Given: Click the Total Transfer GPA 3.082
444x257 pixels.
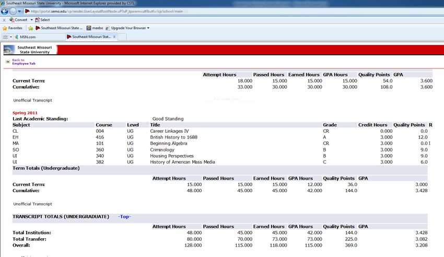Looking at the screenshot, I should click(x=422, y=239).
